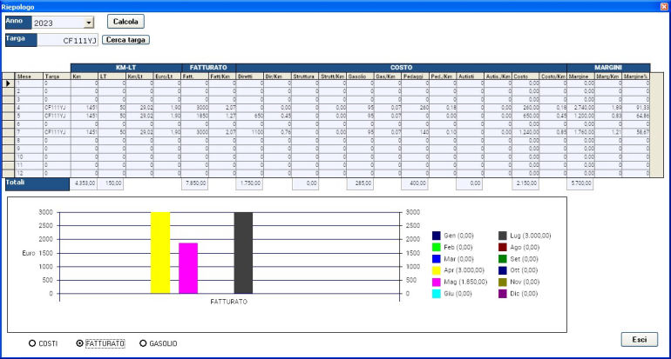
Task: Click the Gasolio column header
Action: click(360, 76)
